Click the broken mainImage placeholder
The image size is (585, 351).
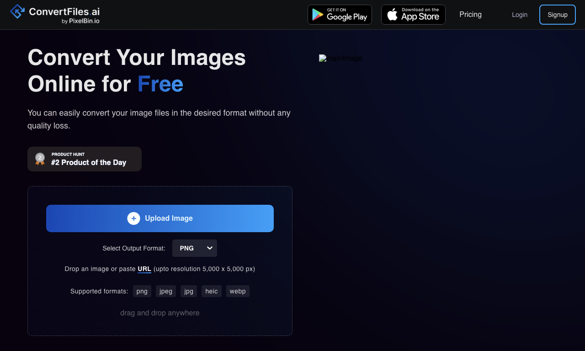click(x=340, y=58)
